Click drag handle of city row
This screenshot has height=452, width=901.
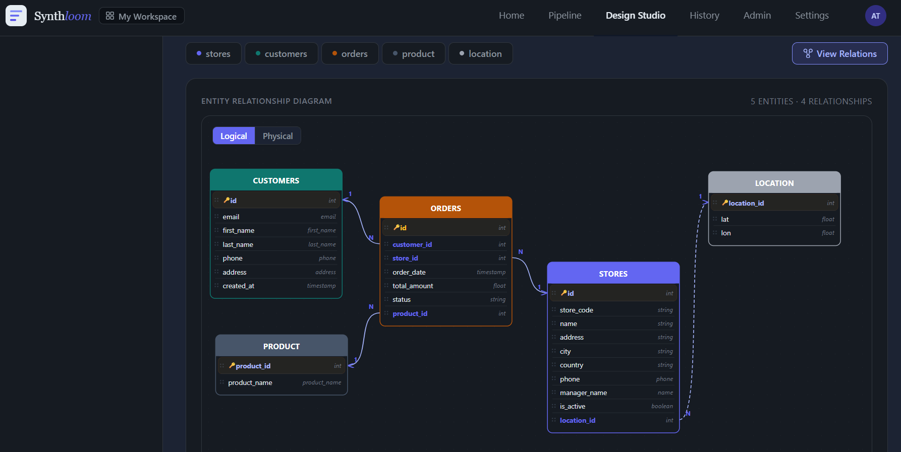pyautogui.click(x=554, y=351)
